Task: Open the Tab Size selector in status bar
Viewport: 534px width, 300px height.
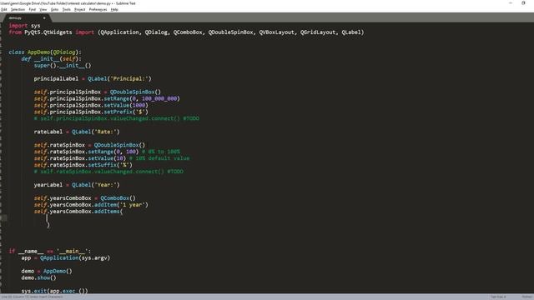Action: [x=498, y=297]
